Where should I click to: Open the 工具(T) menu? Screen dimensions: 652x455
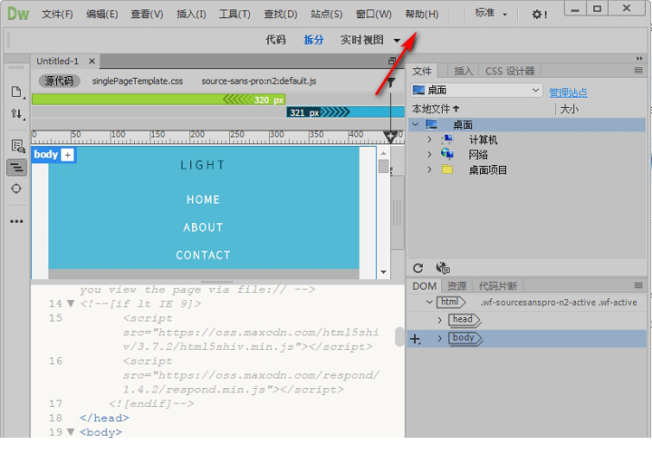pos(235,15)
